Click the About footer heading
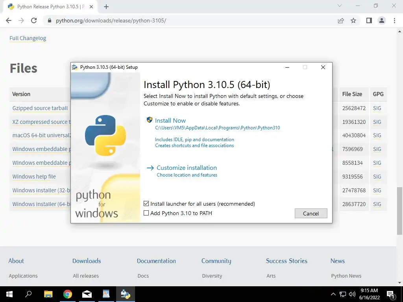 16,261
